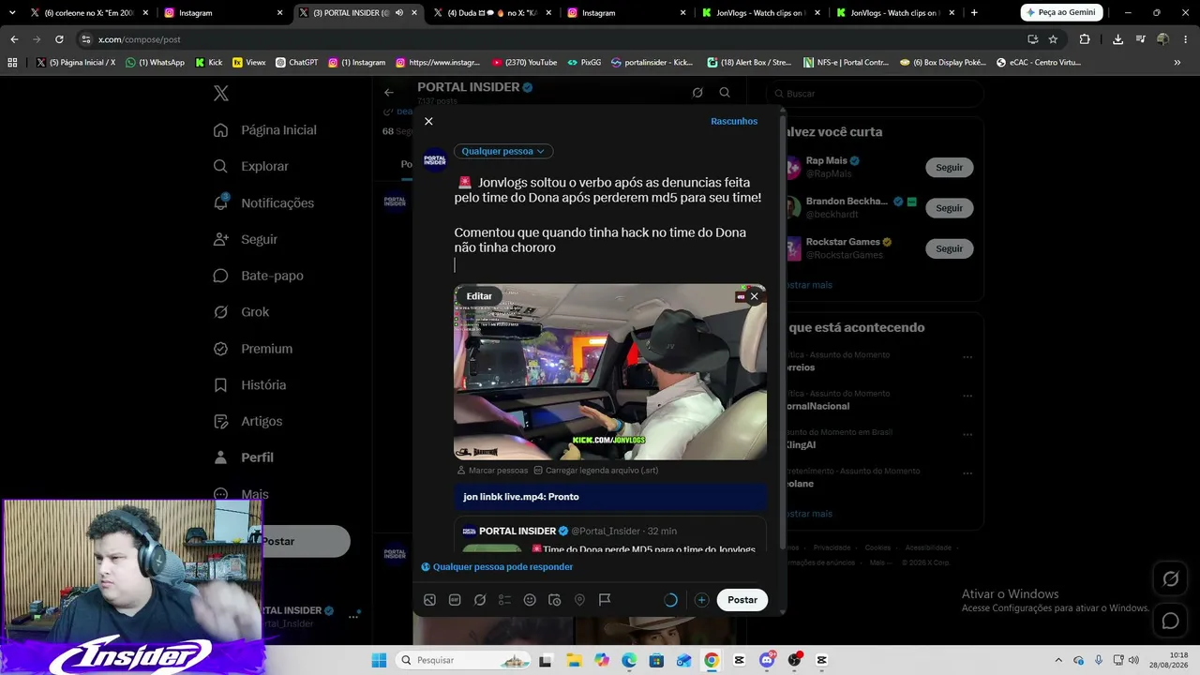Open the Windows Start menu
The image size is (1200, 675).
(x=379, y=660)
